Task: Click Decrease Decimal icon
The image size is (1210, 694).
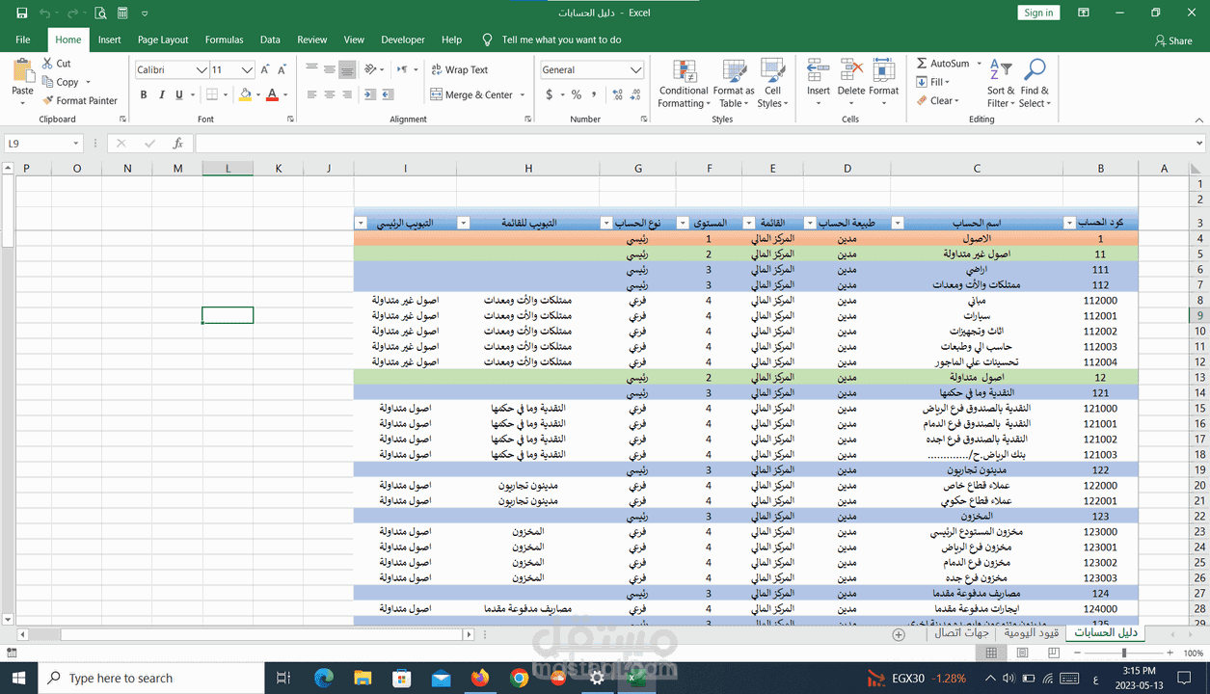Action: tap(636, 94)
